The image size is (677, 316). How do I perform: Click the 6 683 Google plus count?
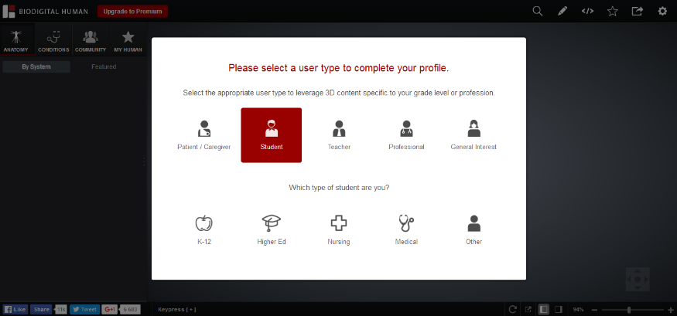[130, 309]
